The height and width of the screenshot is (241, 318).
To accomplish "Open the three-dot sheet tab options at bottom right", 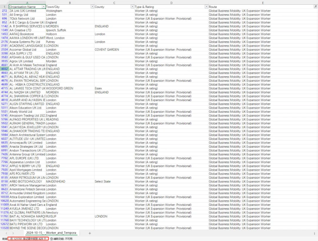I will point(314,233).
